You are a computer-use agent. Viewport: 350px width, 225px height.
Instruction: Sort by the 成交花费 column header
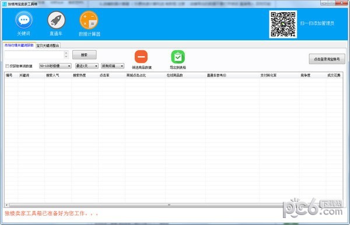click(x=334, y=75)
